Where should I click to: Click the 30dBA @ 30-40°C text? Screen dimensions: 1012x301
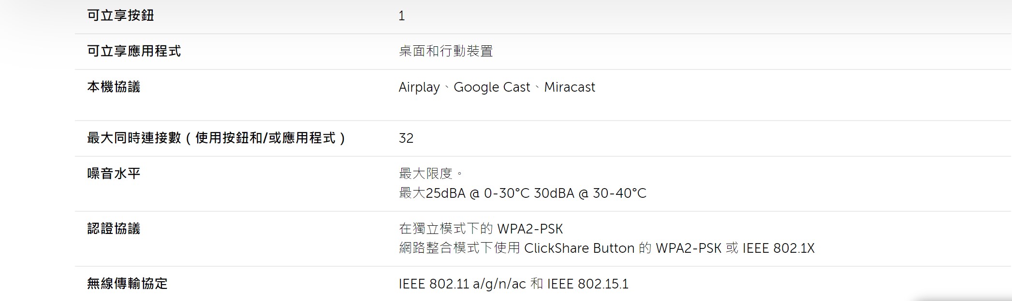[x=590, y=193]
